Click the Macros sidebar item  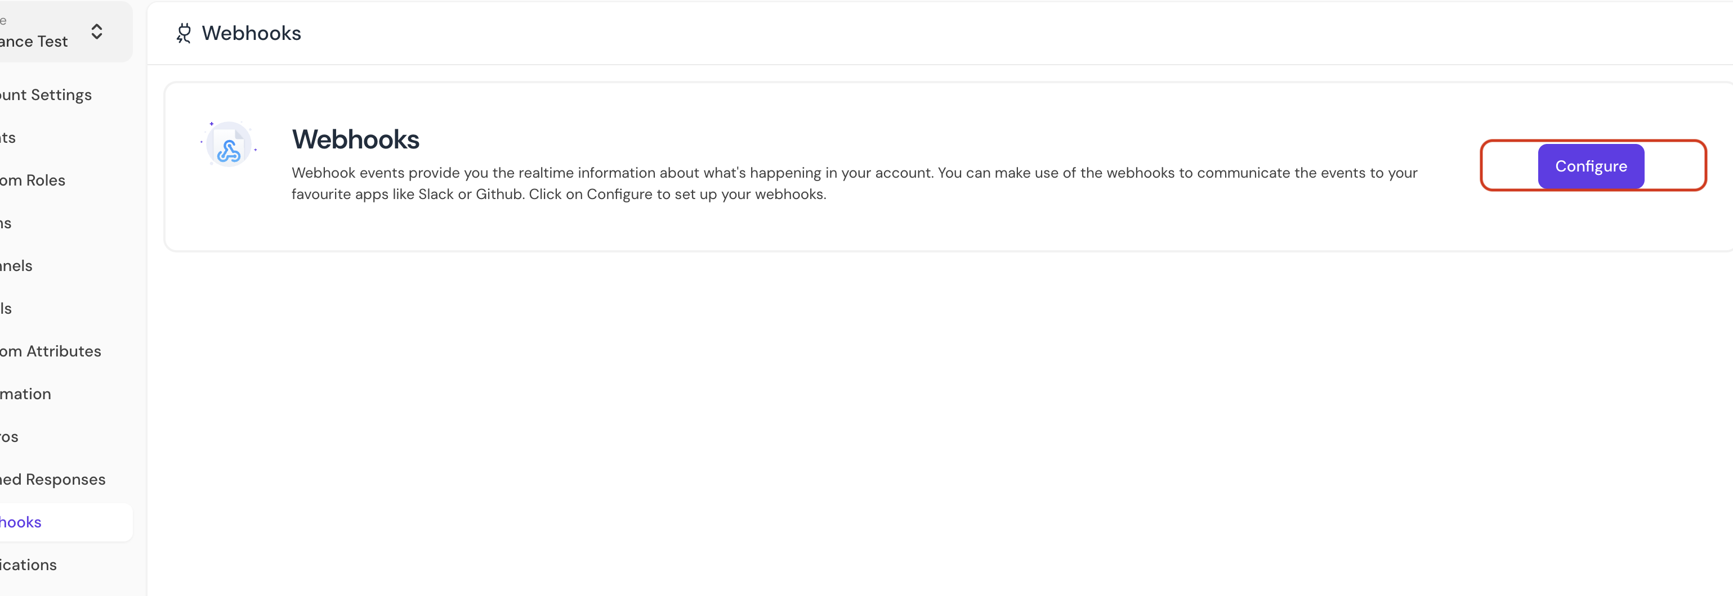[10, 436]
